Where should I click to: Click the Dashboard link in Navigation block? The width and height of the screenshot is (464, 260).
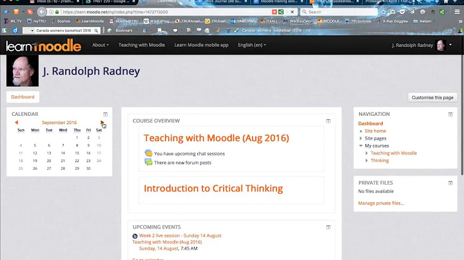point(371,124)
